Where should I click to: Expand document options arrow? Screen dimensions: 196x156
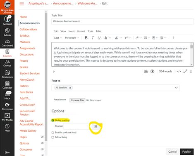coord(157,38)
